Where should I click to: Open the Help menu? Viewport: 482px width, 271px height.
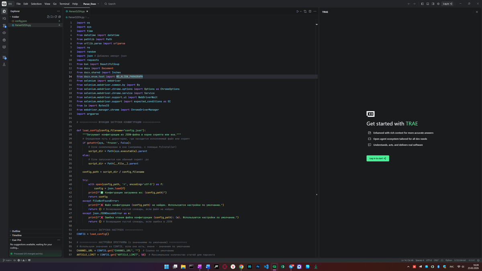pos(75,4)
